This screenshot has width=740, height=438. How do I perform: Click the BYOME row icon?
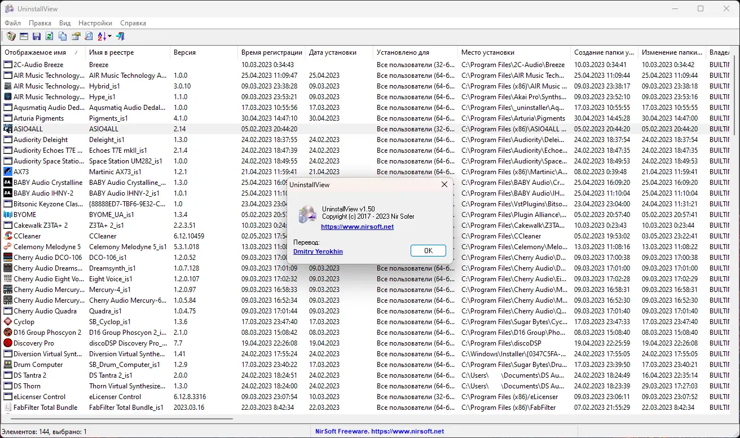click(x=8, y=215)
